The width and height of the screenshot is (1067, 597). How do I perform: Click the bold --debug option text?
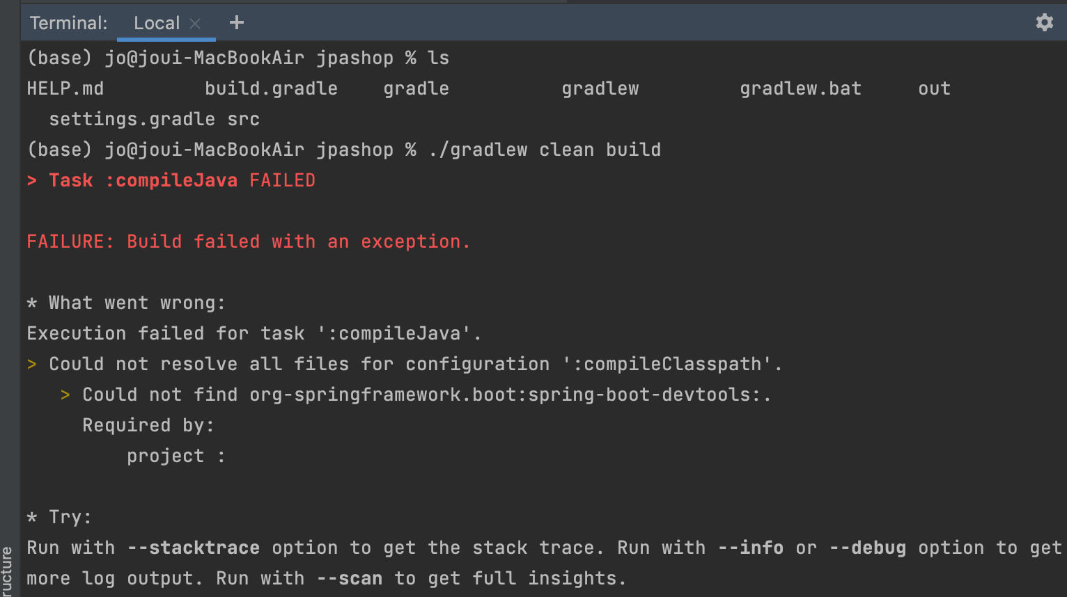coord(867,548)
